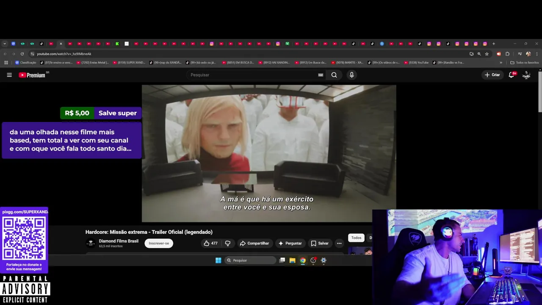Click Chrome icon on taskbar
The width and height of the screenshot is (542, 305).
click(303, 260)
